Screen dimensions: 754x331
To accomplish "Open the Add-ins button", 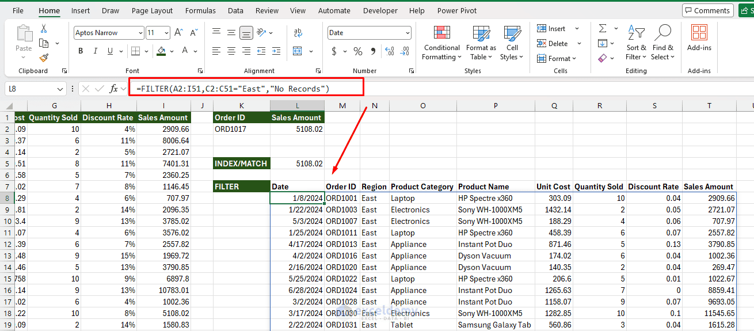I will [699, 38].
